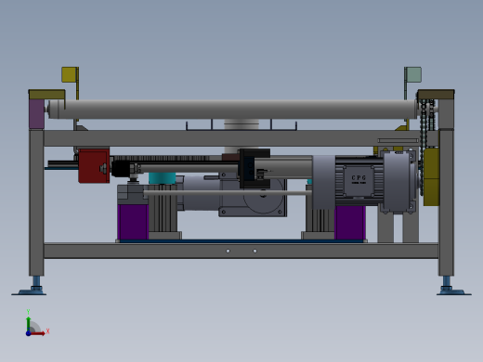This screenshot has height=362, width=483.
Task: Pick the thin rod below the cylinder
Action: pyautogui.click(x=228, y=193)
